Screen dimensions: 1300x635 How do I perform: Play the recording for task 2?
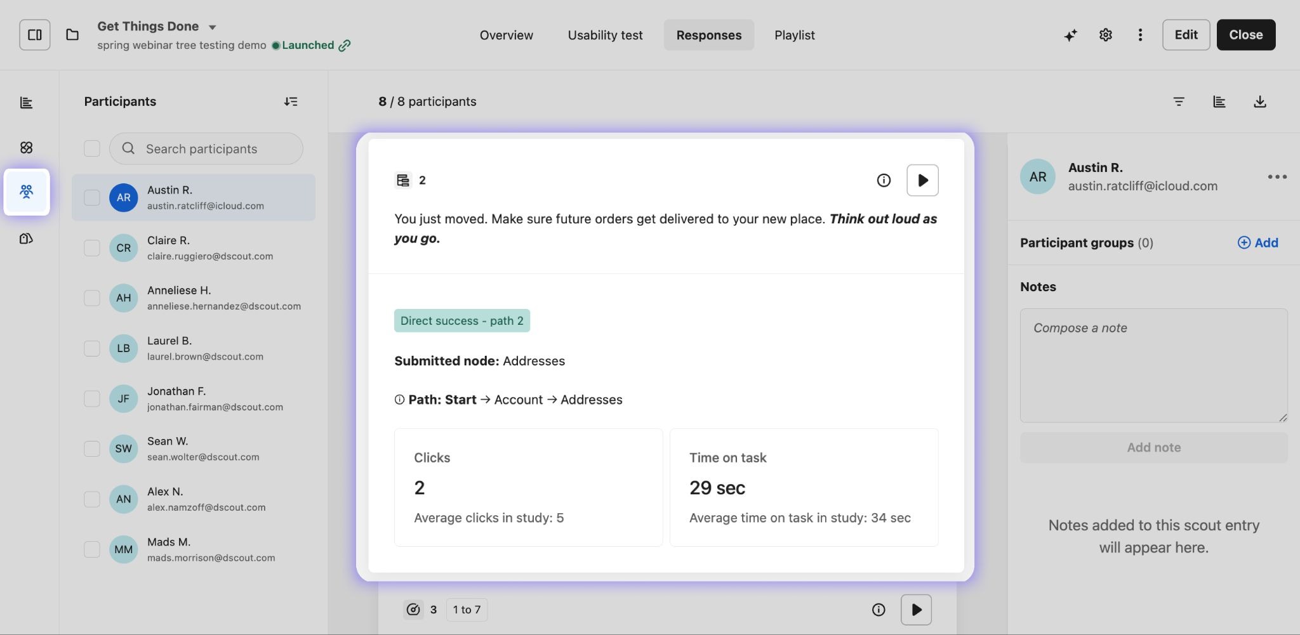click(922, 181)
